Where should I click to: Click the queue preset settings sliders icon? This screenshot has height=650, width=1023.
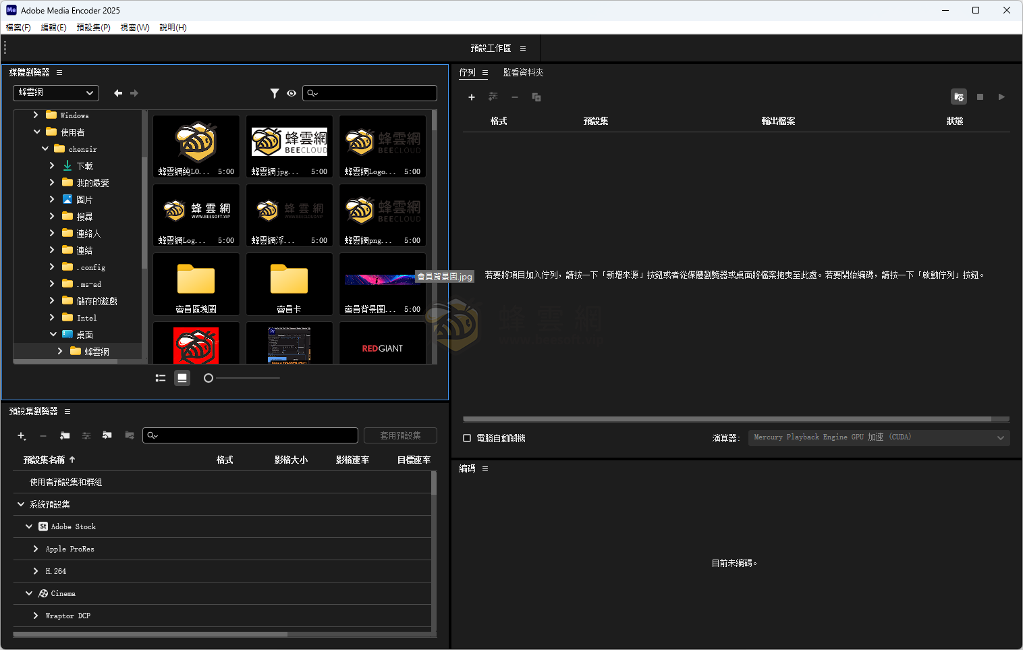(493, 97)
